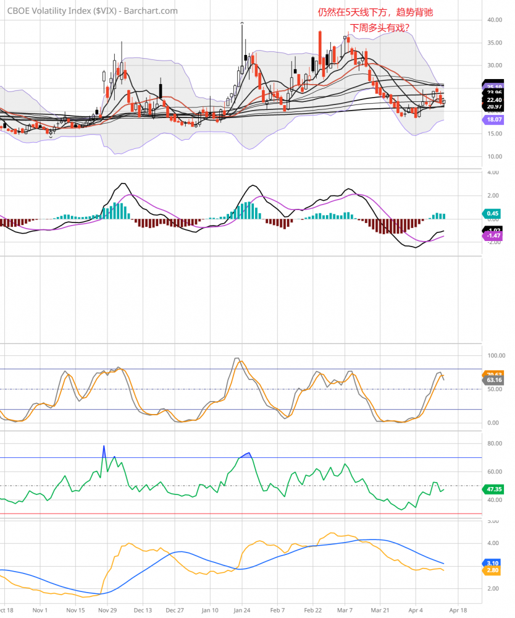Click the Nov 29 date axis label
The height and width of the screenshot is (618, 515).
(x=108, y=610)
